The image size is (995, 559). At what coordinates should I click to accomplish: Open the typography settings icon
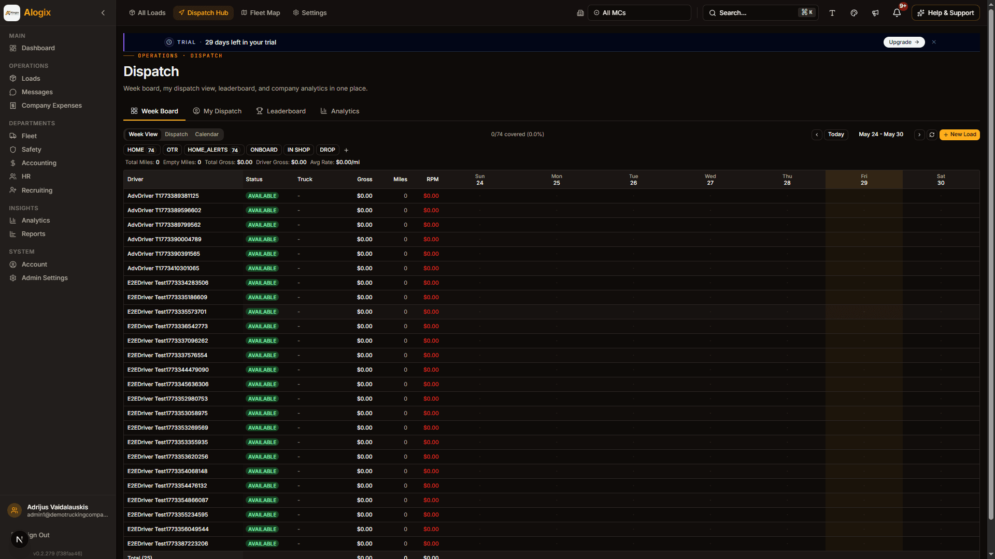point(832,13)
